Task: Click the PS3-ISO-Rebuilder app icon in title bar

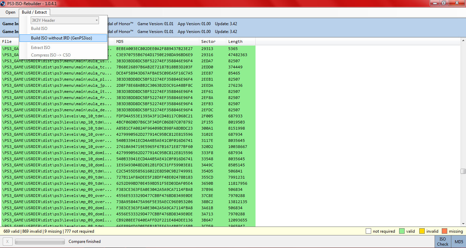Action: [x=3, y=3]
